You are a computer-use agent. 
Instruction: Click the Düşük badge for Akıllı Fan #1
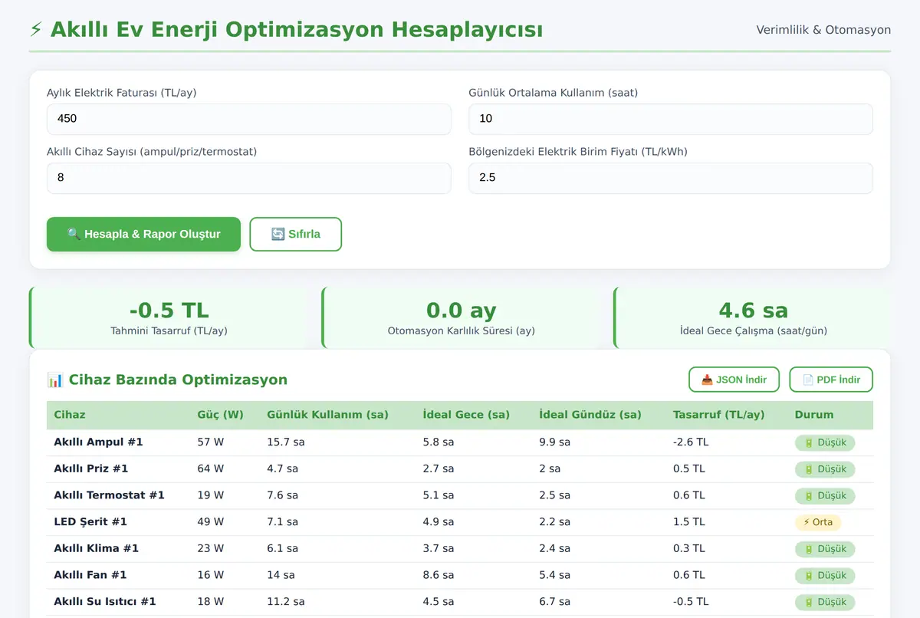point(825,575)
